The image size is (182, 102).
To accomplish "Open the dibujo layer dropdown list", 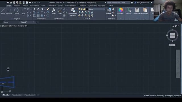I will 104,9.
